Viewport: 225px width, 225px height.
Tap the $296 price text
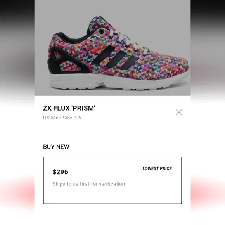click(60, 172)
